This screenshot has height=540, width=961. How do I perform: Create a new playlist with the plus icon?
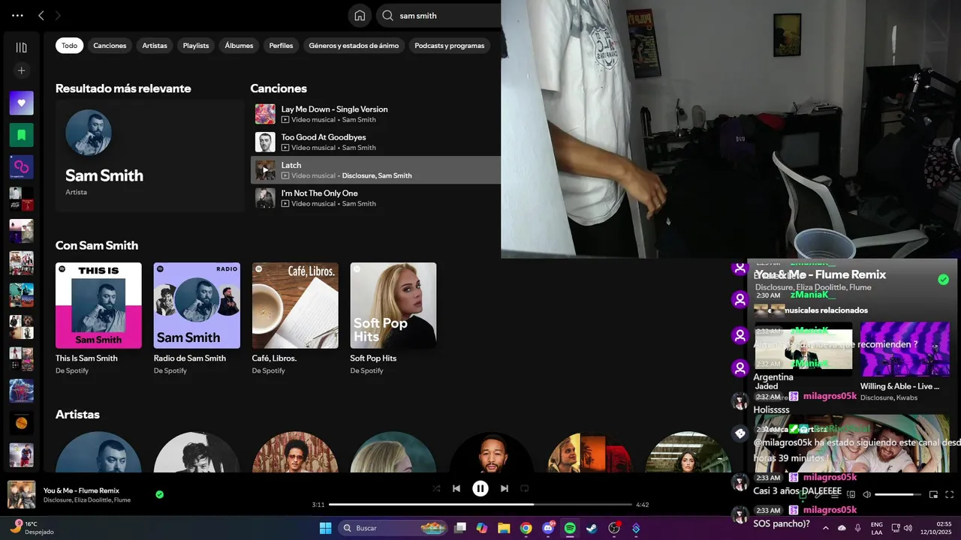[x=21, y=70]
